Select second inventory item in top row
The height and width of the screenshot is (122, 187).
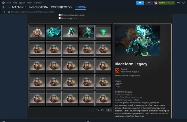click(54, 32)
